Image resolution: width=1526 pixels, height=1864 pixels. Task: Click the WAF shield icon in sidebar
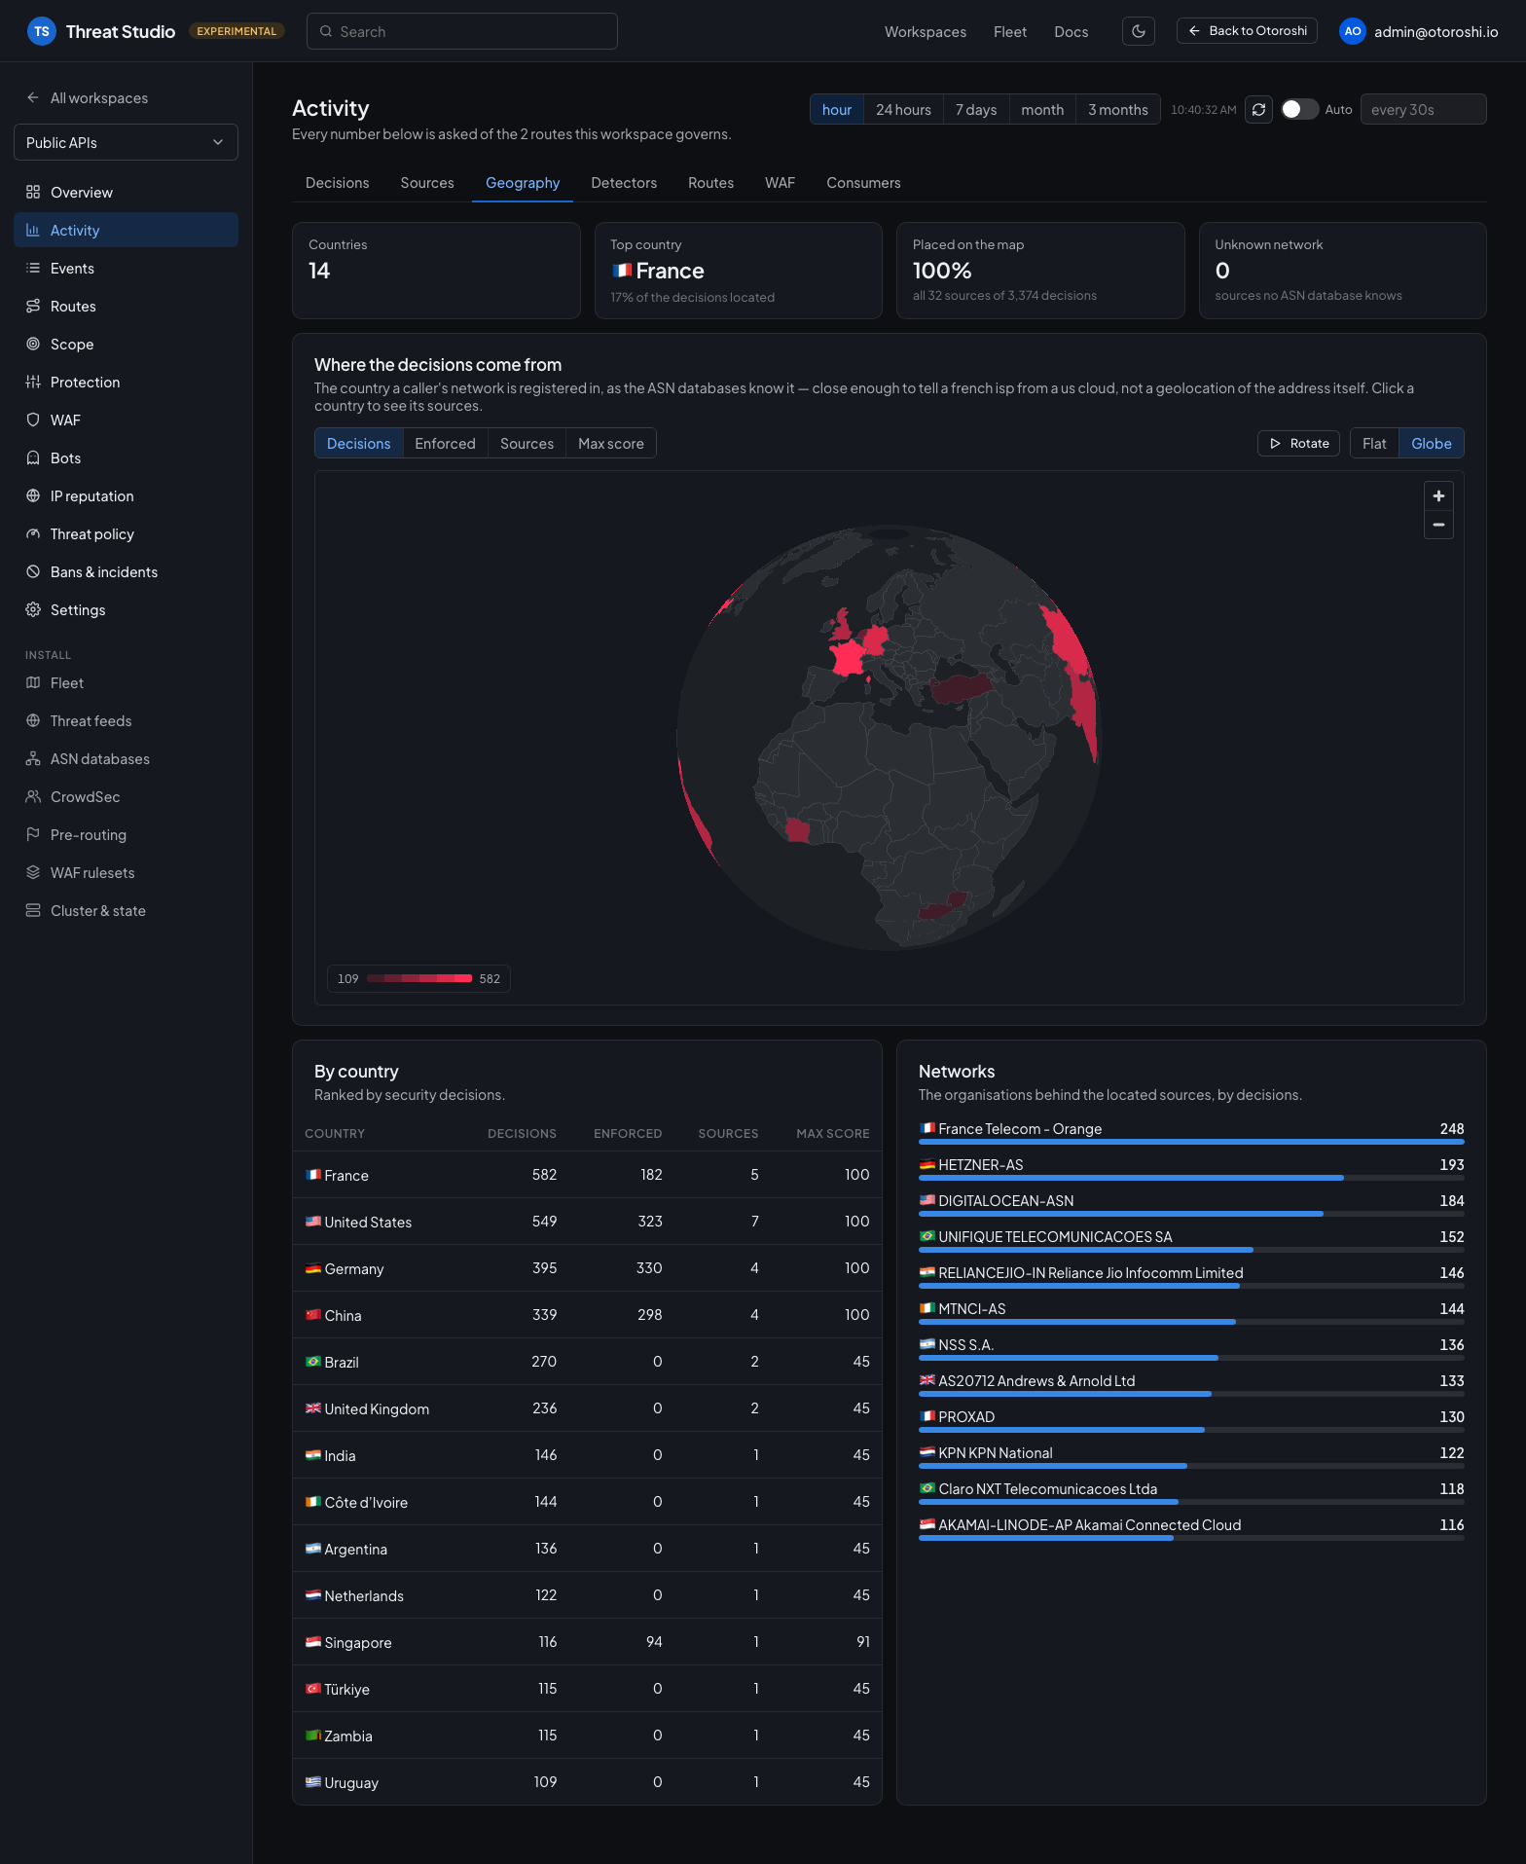[33, 420]
